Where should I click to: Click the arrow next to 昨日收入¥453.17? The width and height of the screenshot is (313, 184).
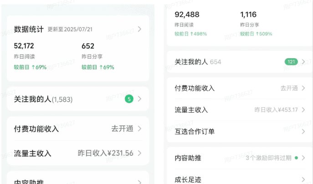tap(303, 110)
